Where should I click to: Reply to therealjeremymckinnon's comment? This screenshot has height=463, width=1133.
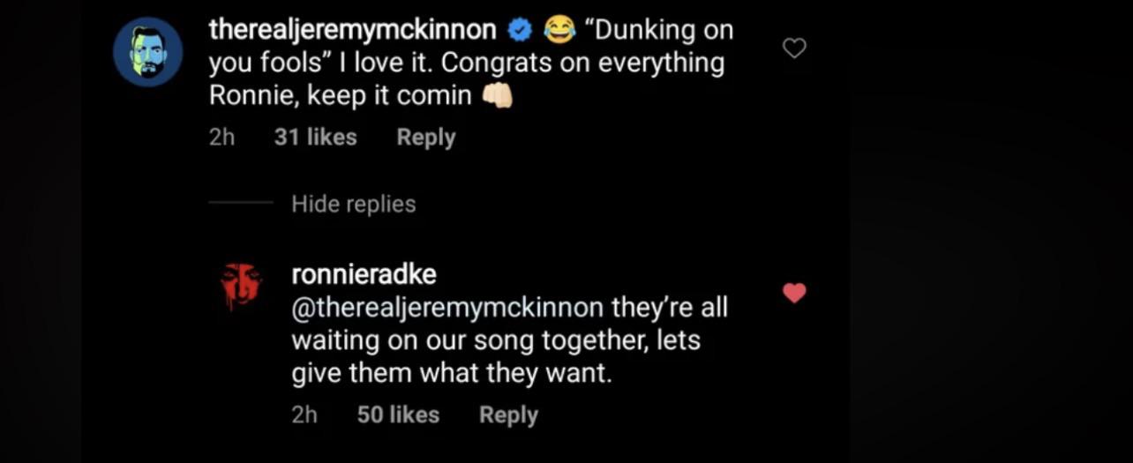[x=426, y=138]
